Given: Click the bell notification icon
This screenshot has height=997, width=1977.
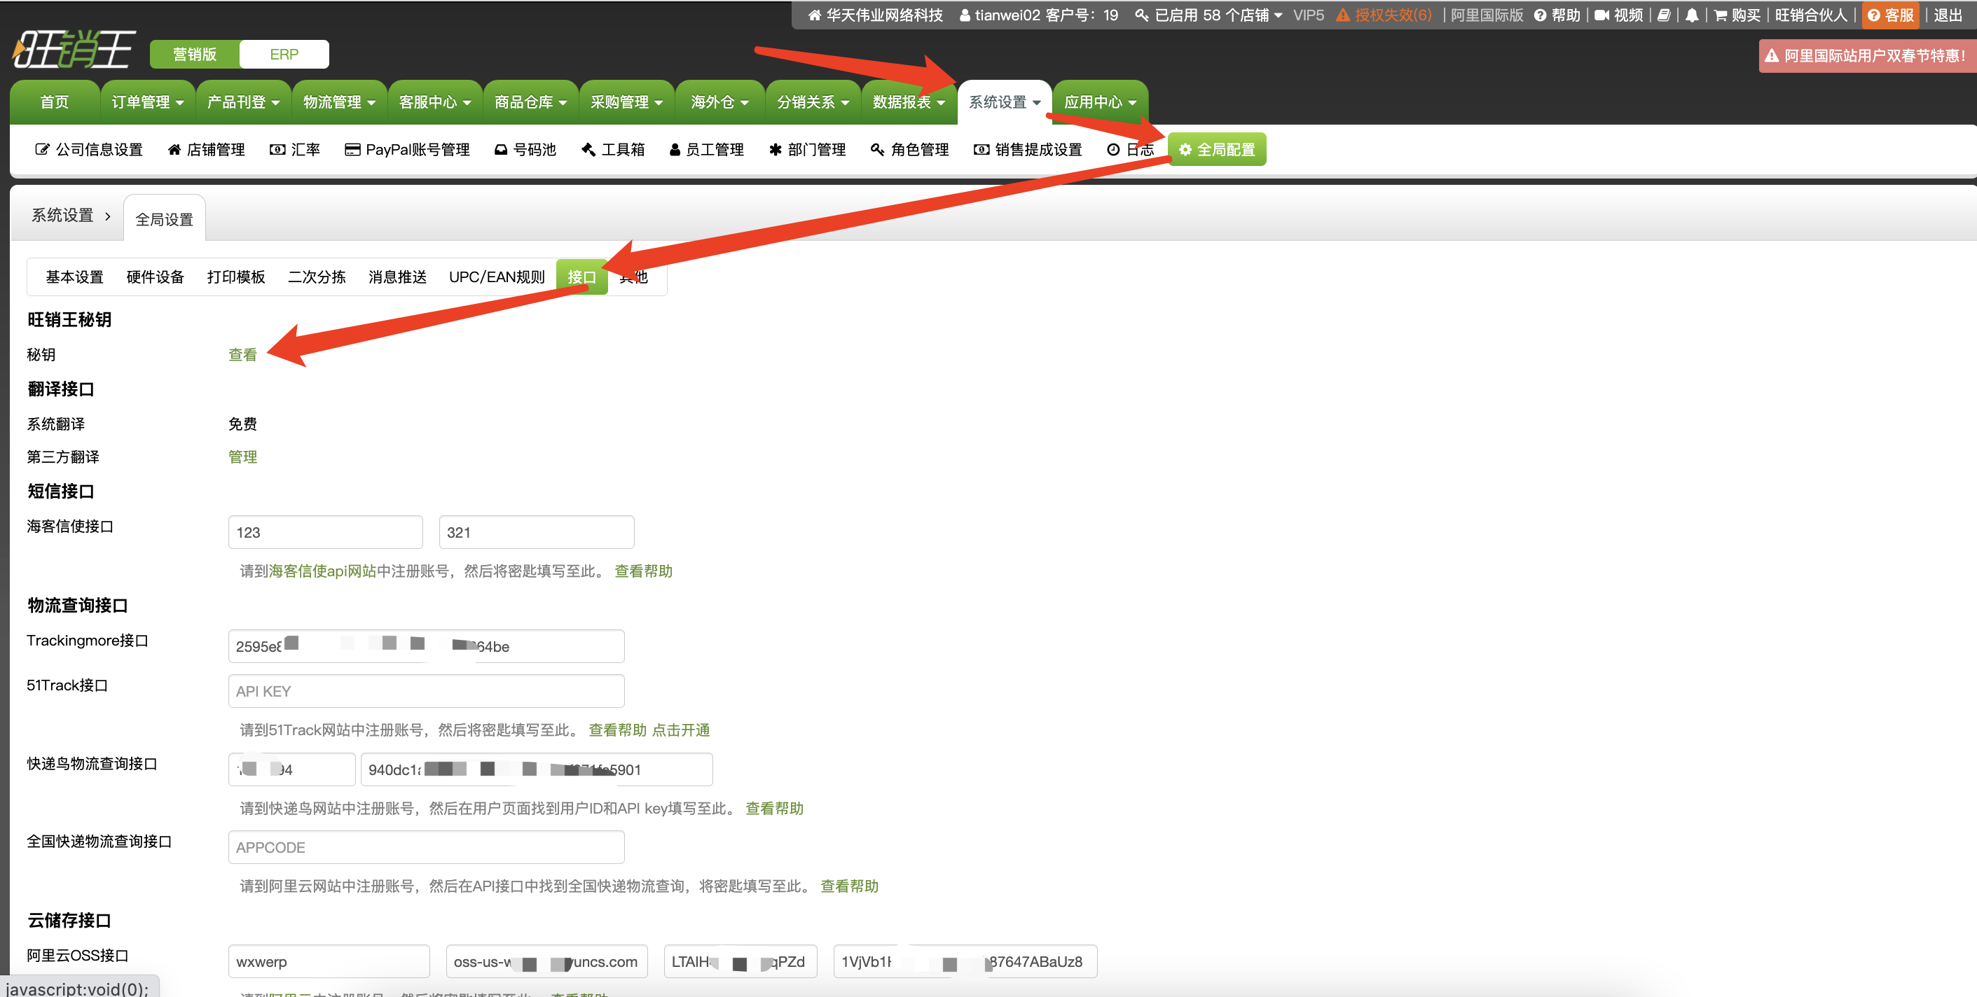Looking at the screenshot, I should click(1691, 15).
